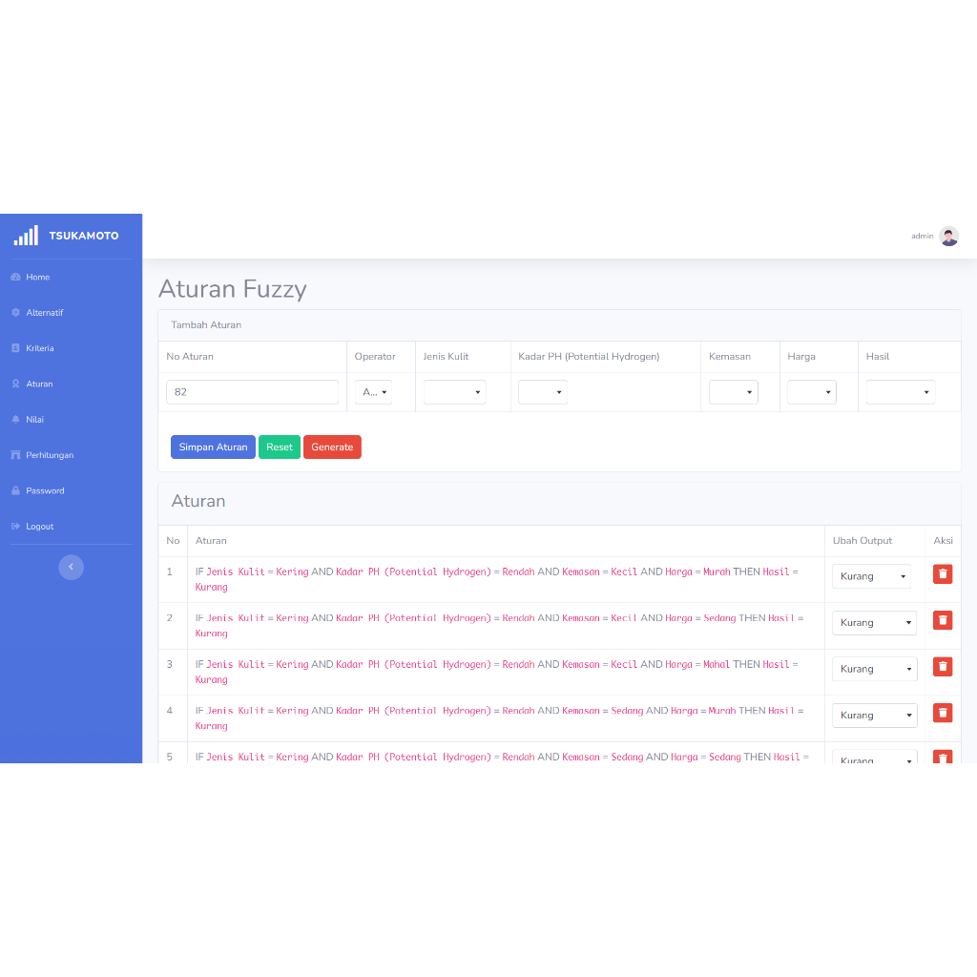Viewport: 977px width, 977px height.
Task: Click the Aksi column header
Action: (943, 541)
